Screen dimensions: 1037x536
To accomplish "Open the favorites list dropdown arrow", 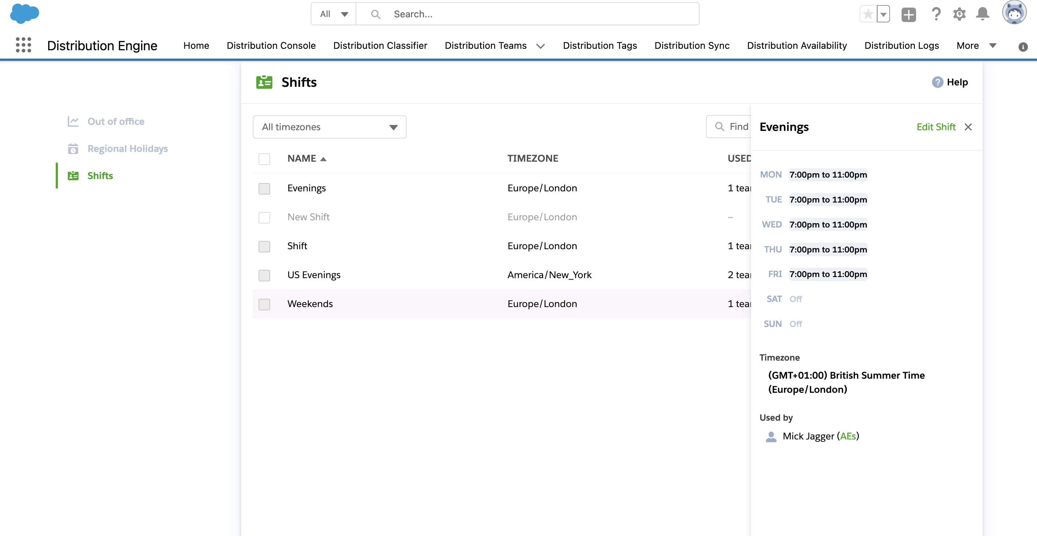I will pyautogui.click(x=883, y=14).
